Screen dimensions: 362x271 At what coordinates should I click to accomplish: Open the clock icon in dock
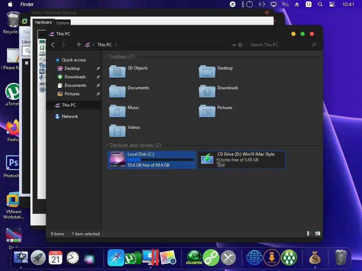73,257
